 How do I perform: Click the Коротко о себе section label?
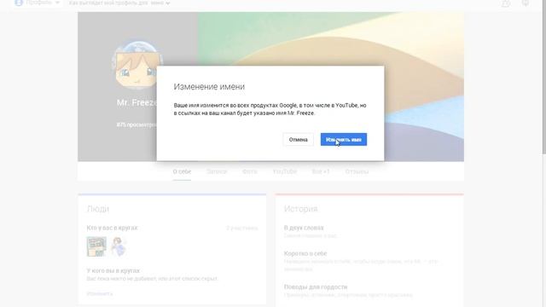[305, 254]
